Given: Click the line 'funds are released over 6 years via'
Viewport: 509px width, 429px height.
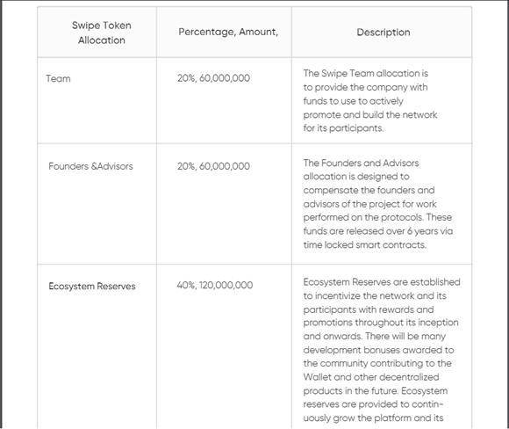Looking at the screenshot, I should tap(378, 231).
